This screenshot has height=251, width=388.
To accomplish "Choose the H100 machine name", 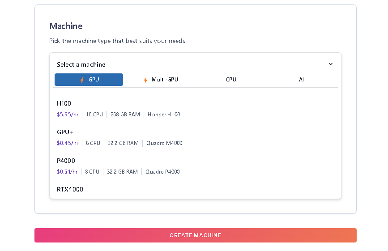I will pos(64,103).
